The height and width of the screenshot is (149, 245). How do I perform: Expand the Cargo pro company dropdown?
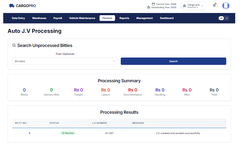tap(193, 6)
